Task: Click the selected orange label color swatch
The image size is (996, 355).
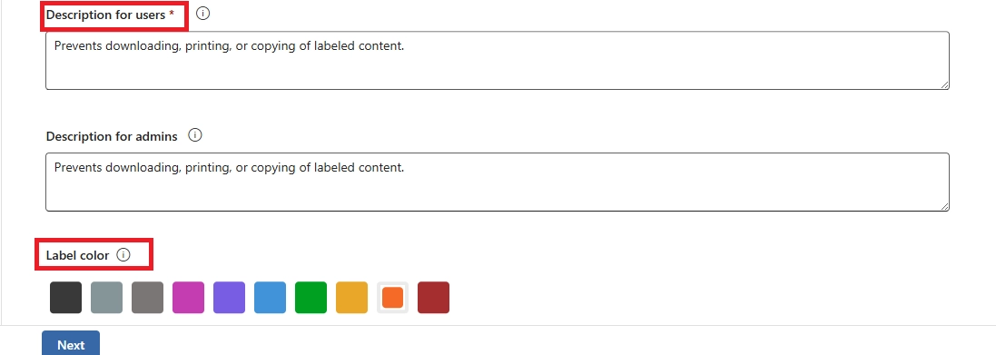Action: pos(392,297)
